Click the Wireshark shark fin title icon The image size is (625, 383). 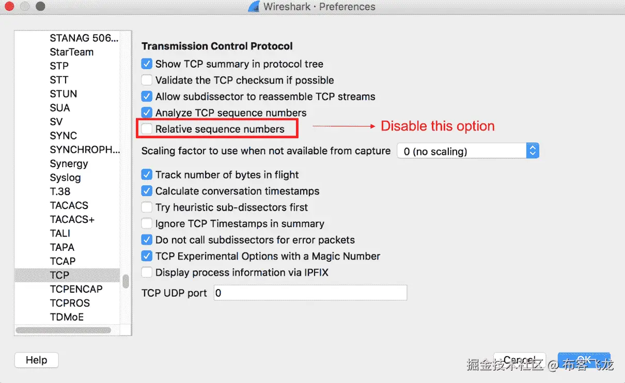254,7
